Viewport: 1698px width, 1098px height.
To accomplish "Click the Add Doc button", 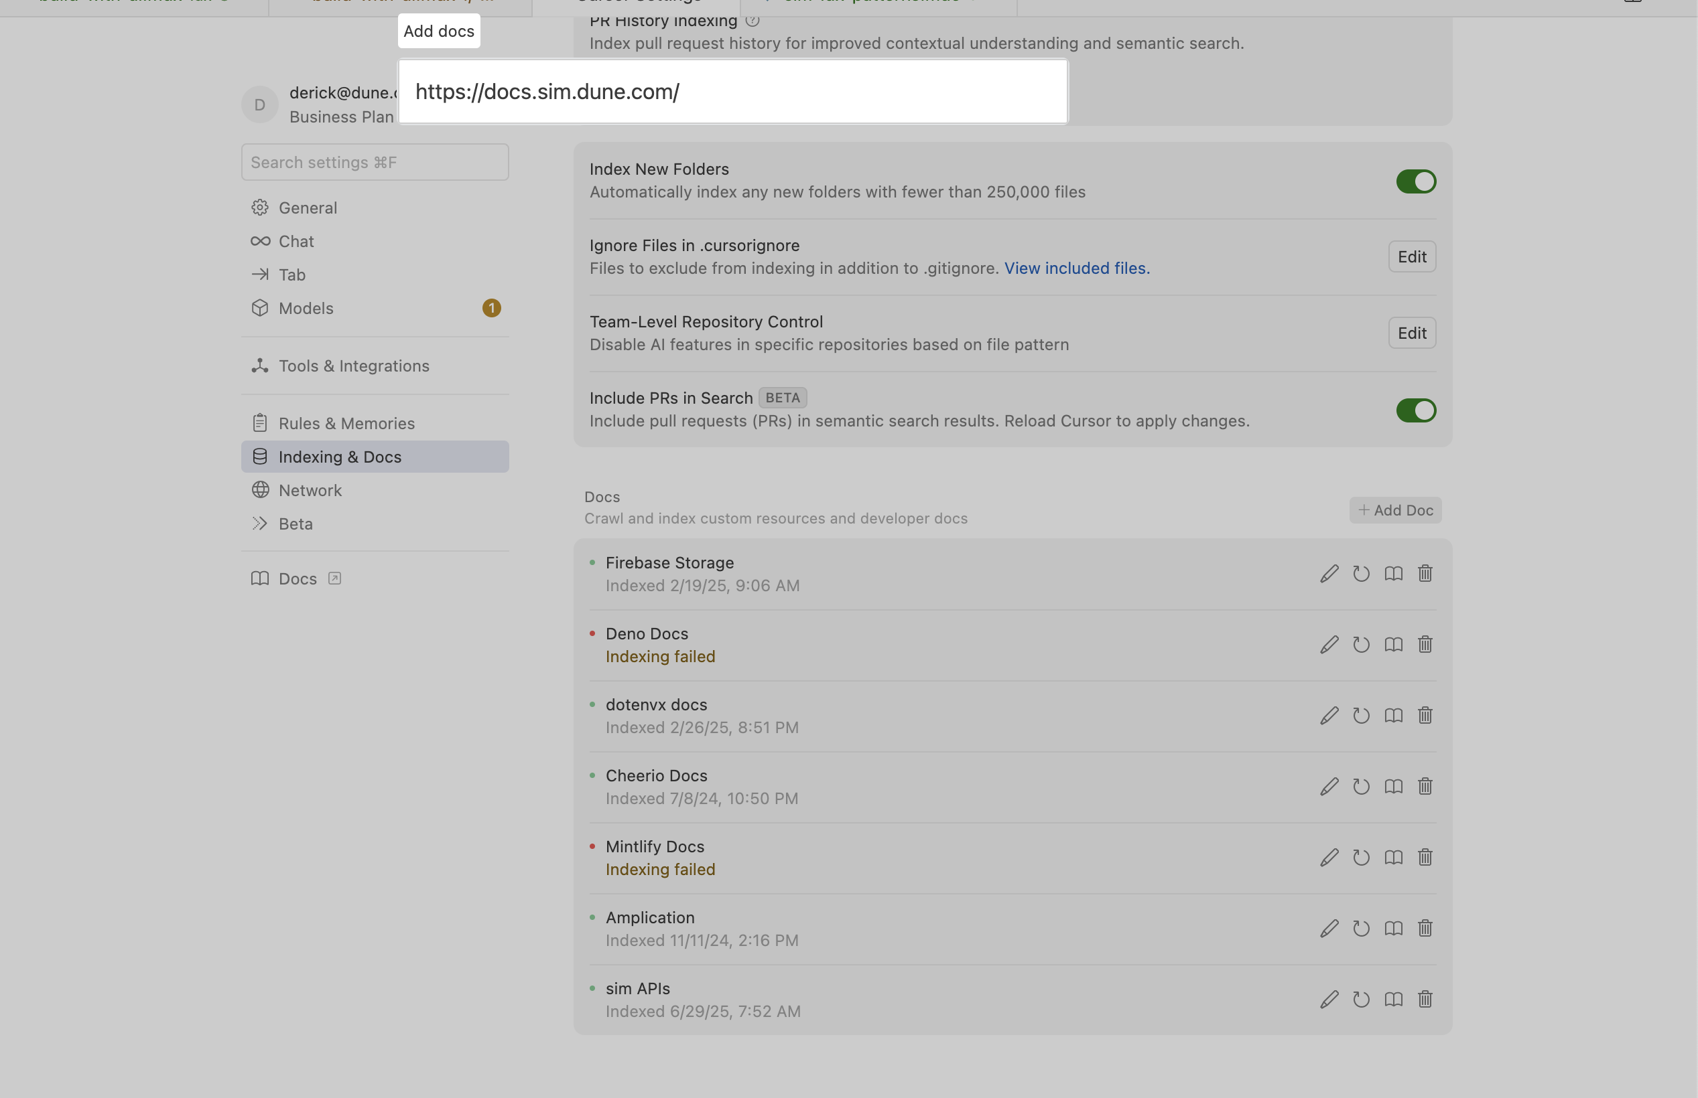I will (1395, 510).
